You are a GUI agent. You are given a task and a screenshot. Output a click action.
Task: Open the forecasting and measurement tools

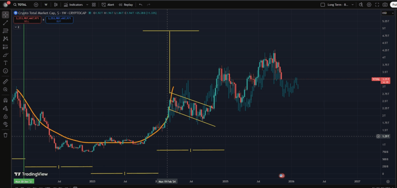click(x=5, y=47)
